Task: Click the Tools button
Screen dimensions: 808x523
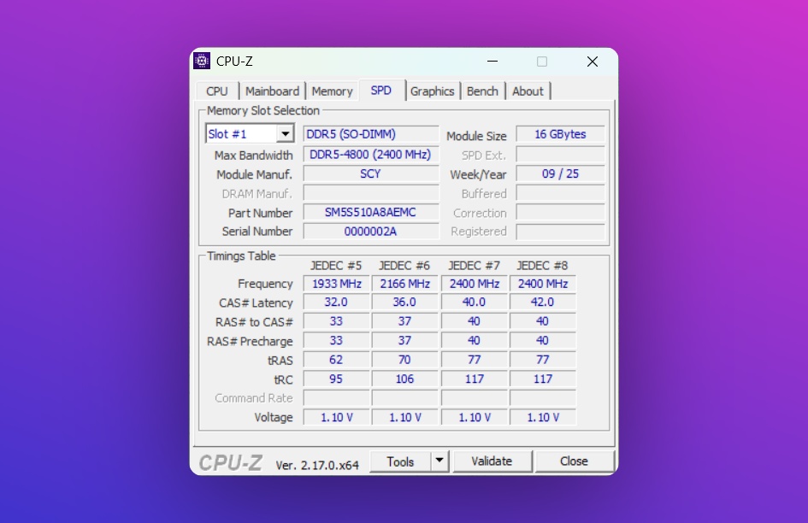Action: 400,461
